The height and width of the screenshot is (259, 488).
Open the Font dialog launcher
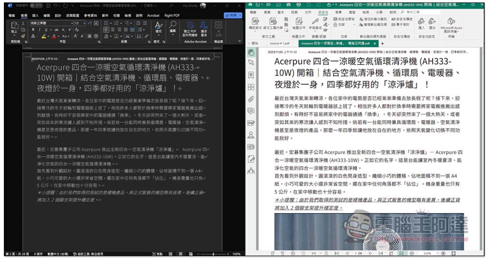click(99, 41)
